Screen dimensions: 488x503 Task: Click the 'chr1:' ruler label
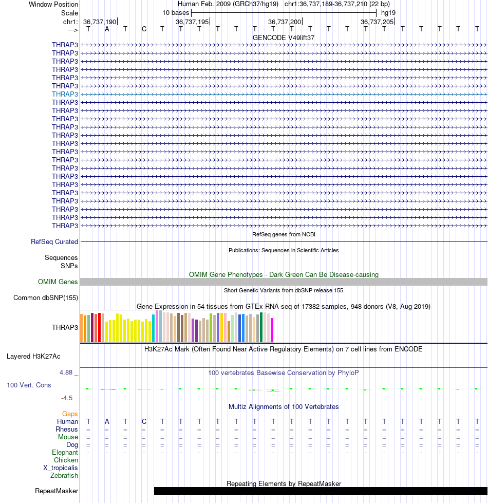click(70, 22)
